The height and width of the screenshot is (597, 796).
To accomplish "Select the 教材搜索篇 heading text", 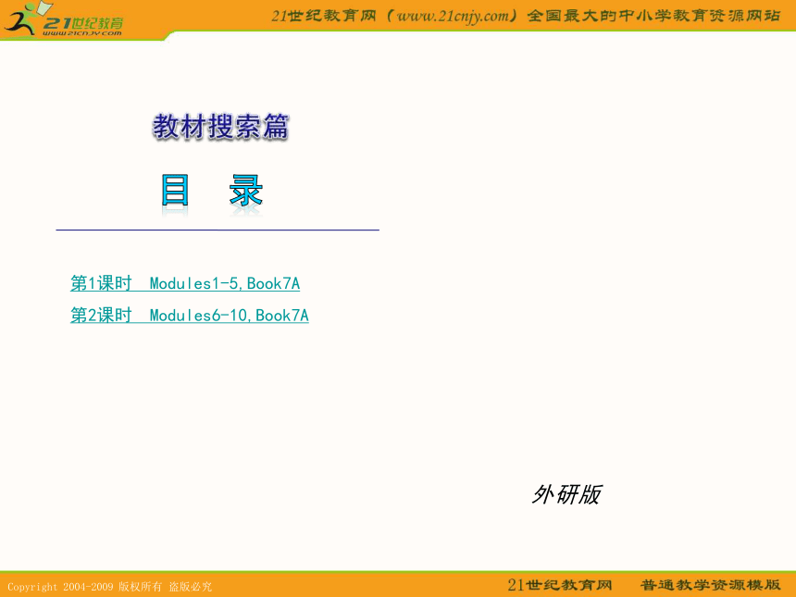I will [x=221, y=127].
